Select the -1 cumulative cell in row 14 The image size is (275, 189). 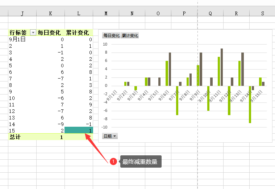(x=79, y=124)
